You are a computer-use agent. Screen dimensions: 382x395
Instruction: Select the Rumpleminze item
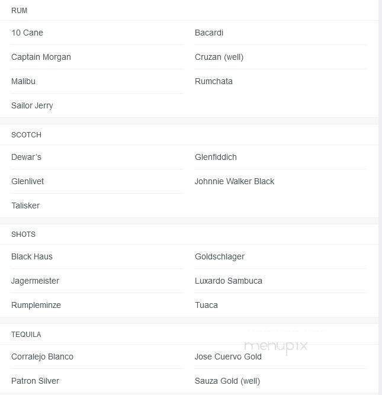coord(36,306)
